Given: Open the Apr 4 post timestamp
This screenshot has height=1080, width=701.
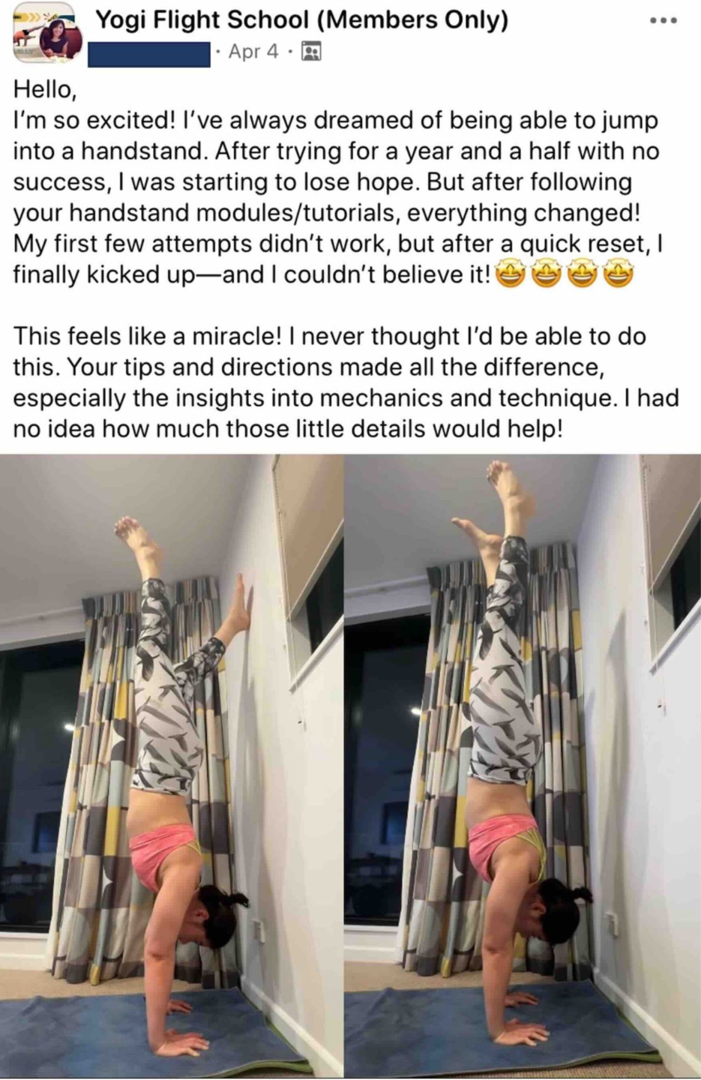Looking at the screenshot, I should coord(253,52).
